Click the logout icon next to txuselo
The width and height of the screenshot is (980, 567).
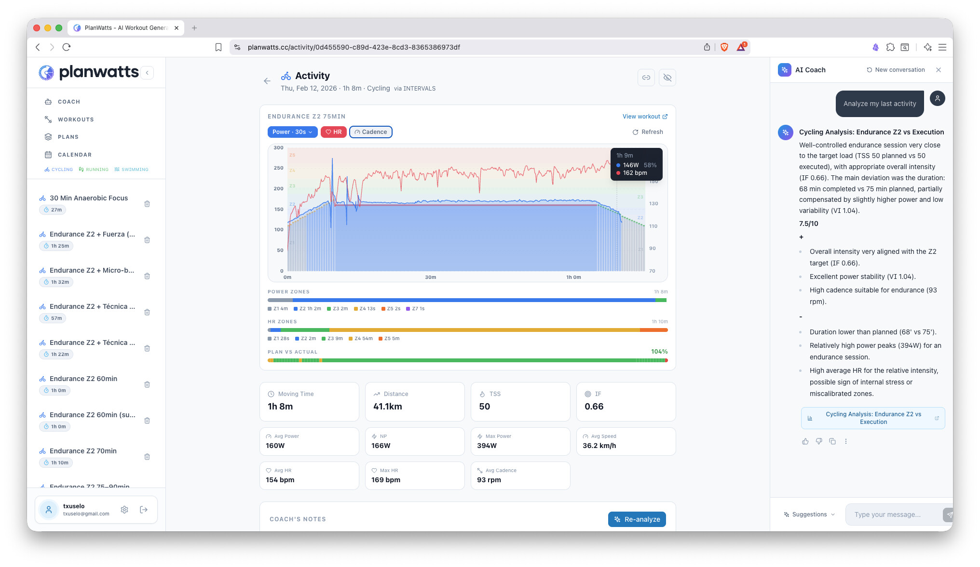tap(144, 510)
